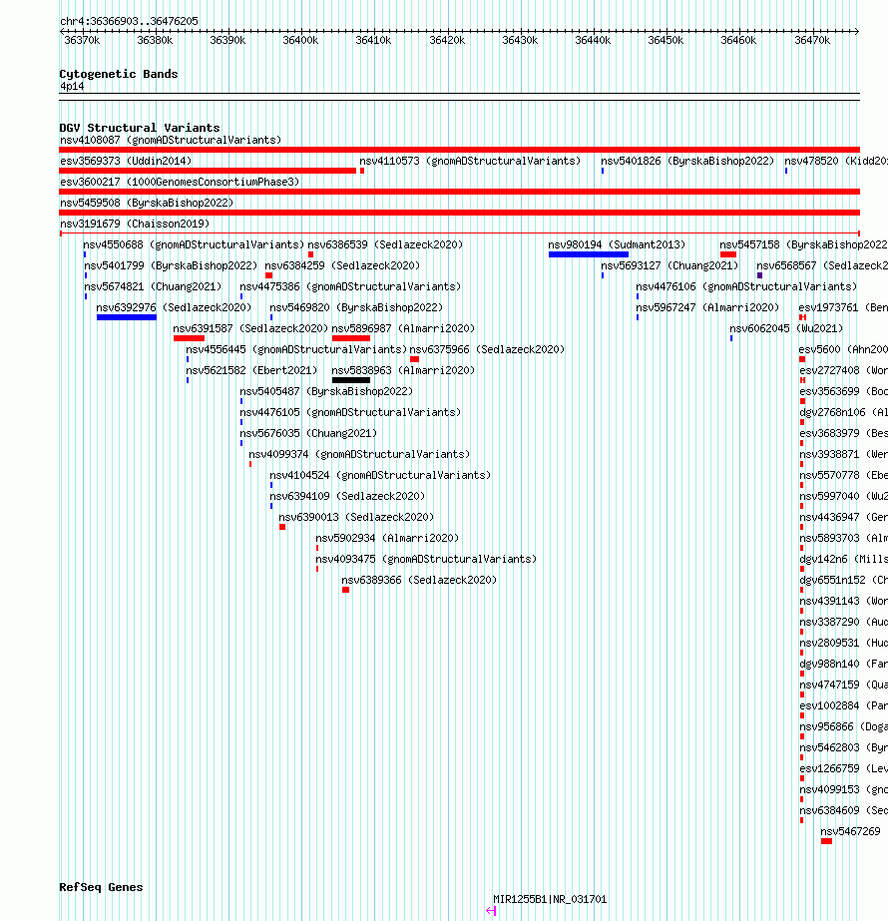Click nsv6386539 (Sedlazeck2020) variant label
The height and width of the screenshot is (921, 888).
[x=385, y=244]
